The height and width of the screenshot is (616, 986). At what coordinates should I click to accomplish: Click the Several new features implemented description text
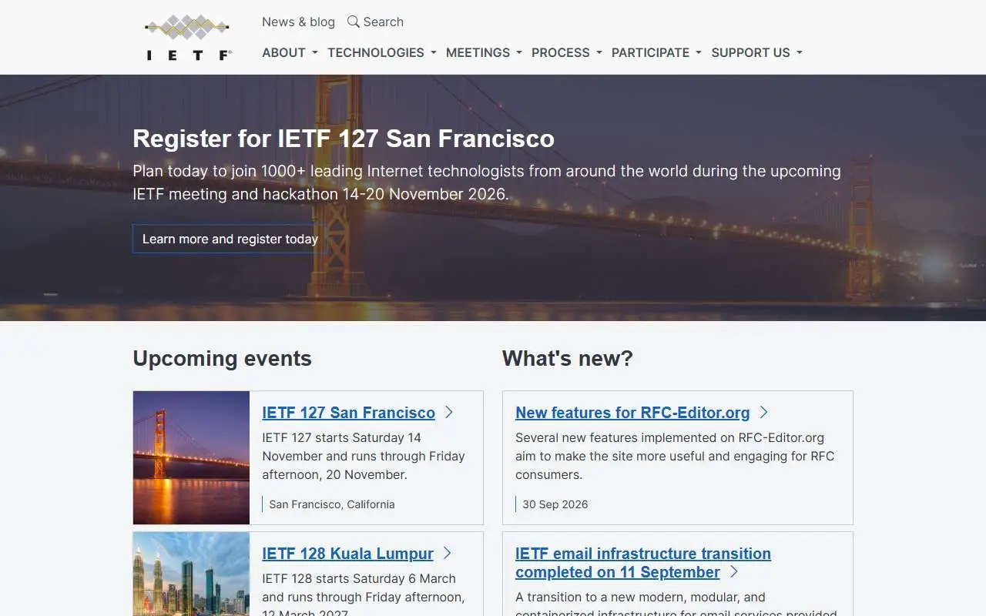click(675, 456)
